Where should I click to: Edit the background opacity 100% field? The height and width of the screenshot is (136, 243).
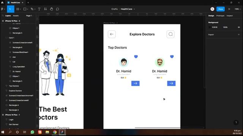pyautogui.click(x=225, y=27)
